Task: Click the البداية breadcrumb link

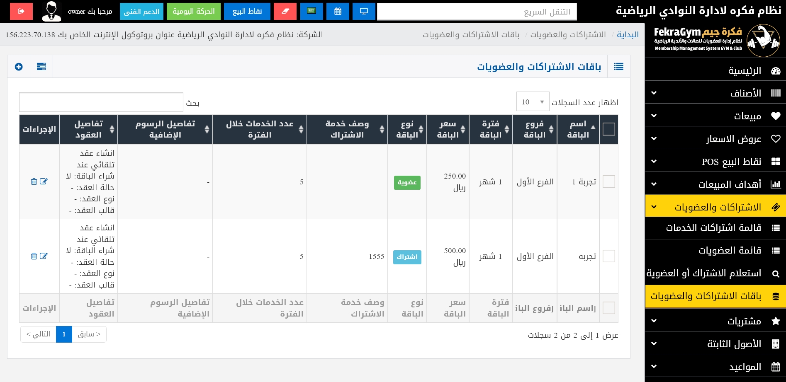Action: coord(628,35)
